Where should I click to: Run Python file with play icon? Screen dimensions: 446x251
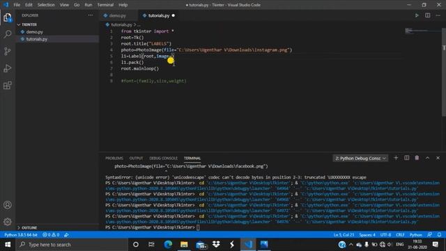point(417,15)
